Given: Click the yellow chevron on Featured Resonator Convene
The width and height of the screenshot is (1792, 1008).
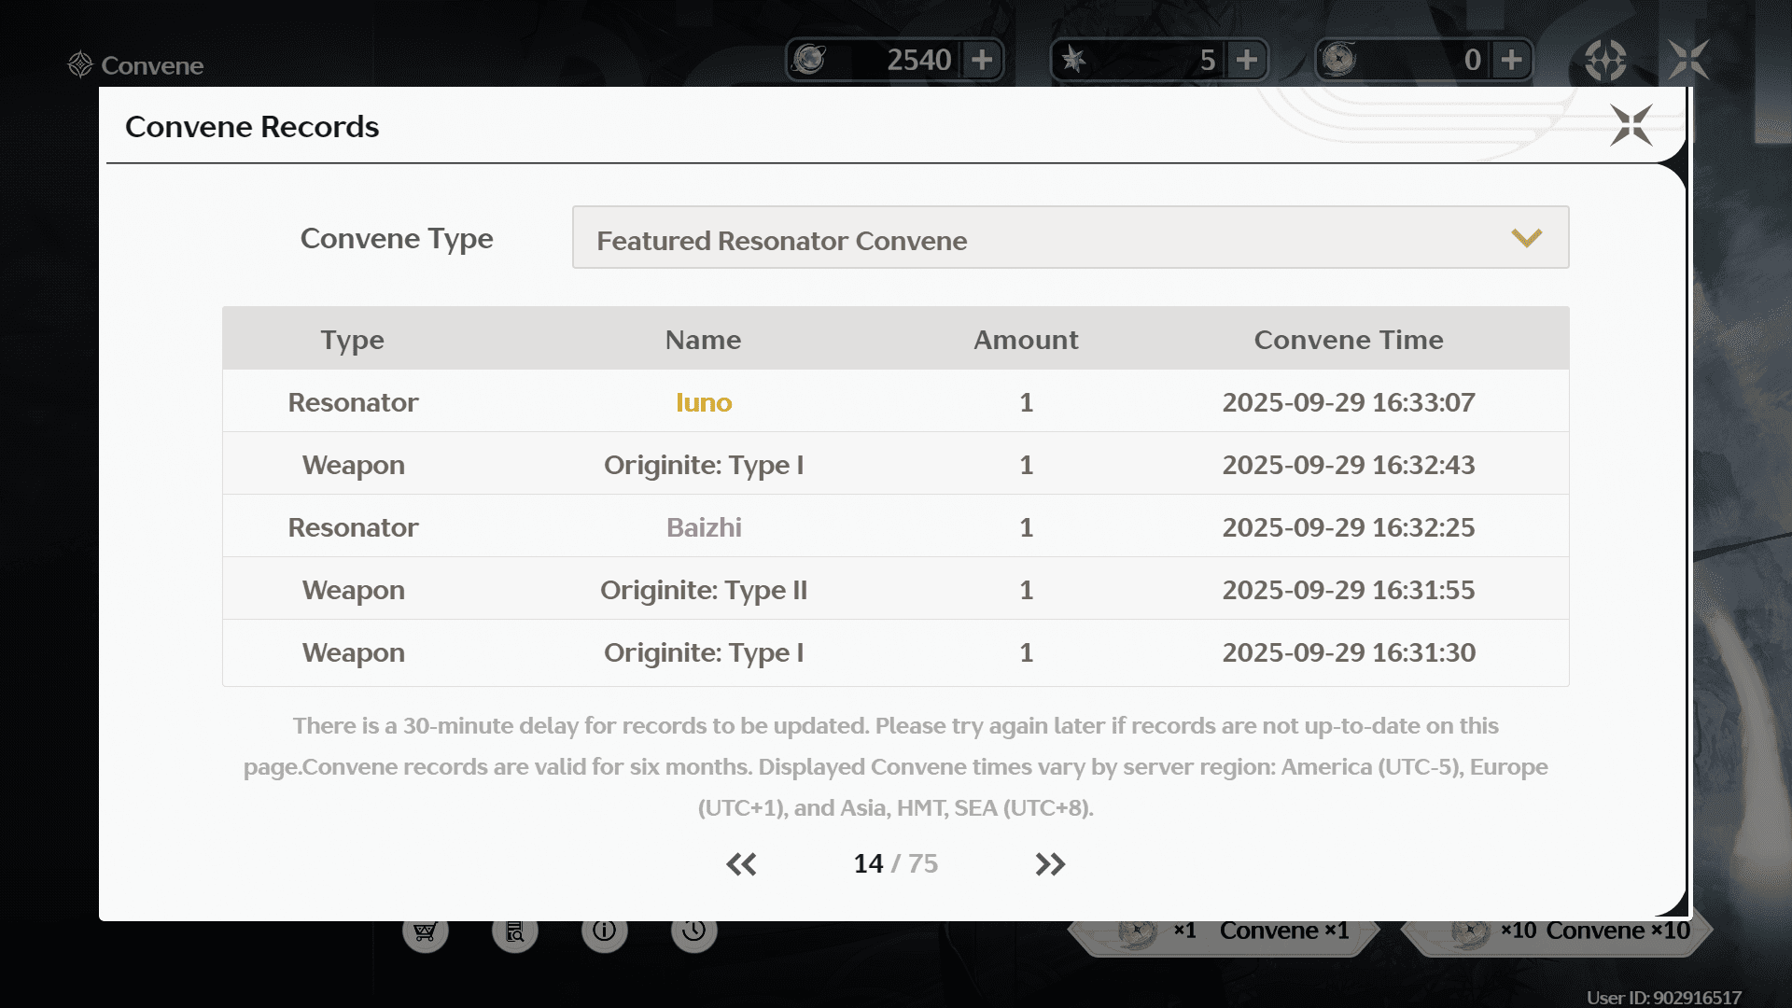Looking at the screenshot, I should click(x=1526, y=238).
